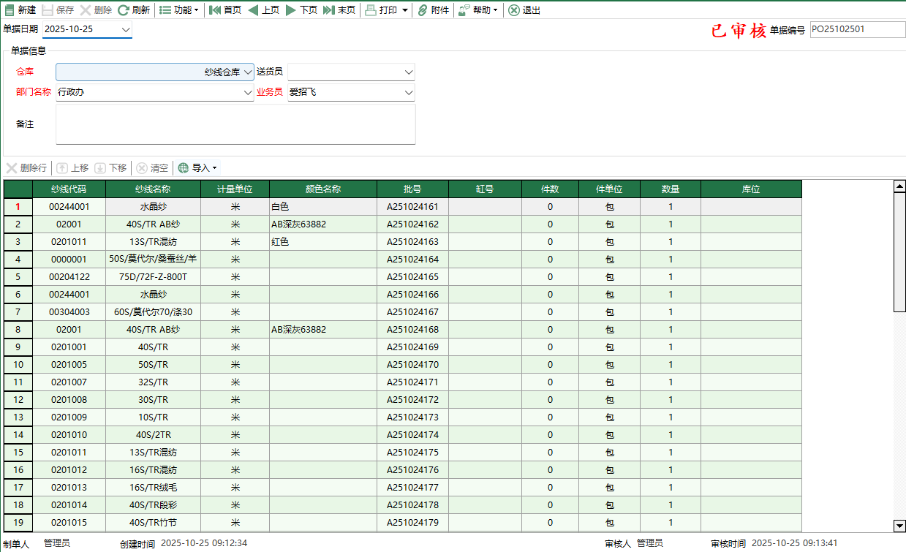Open the 帮助 help menu
This screenshot has height=552, width=906.
point(478,10)
